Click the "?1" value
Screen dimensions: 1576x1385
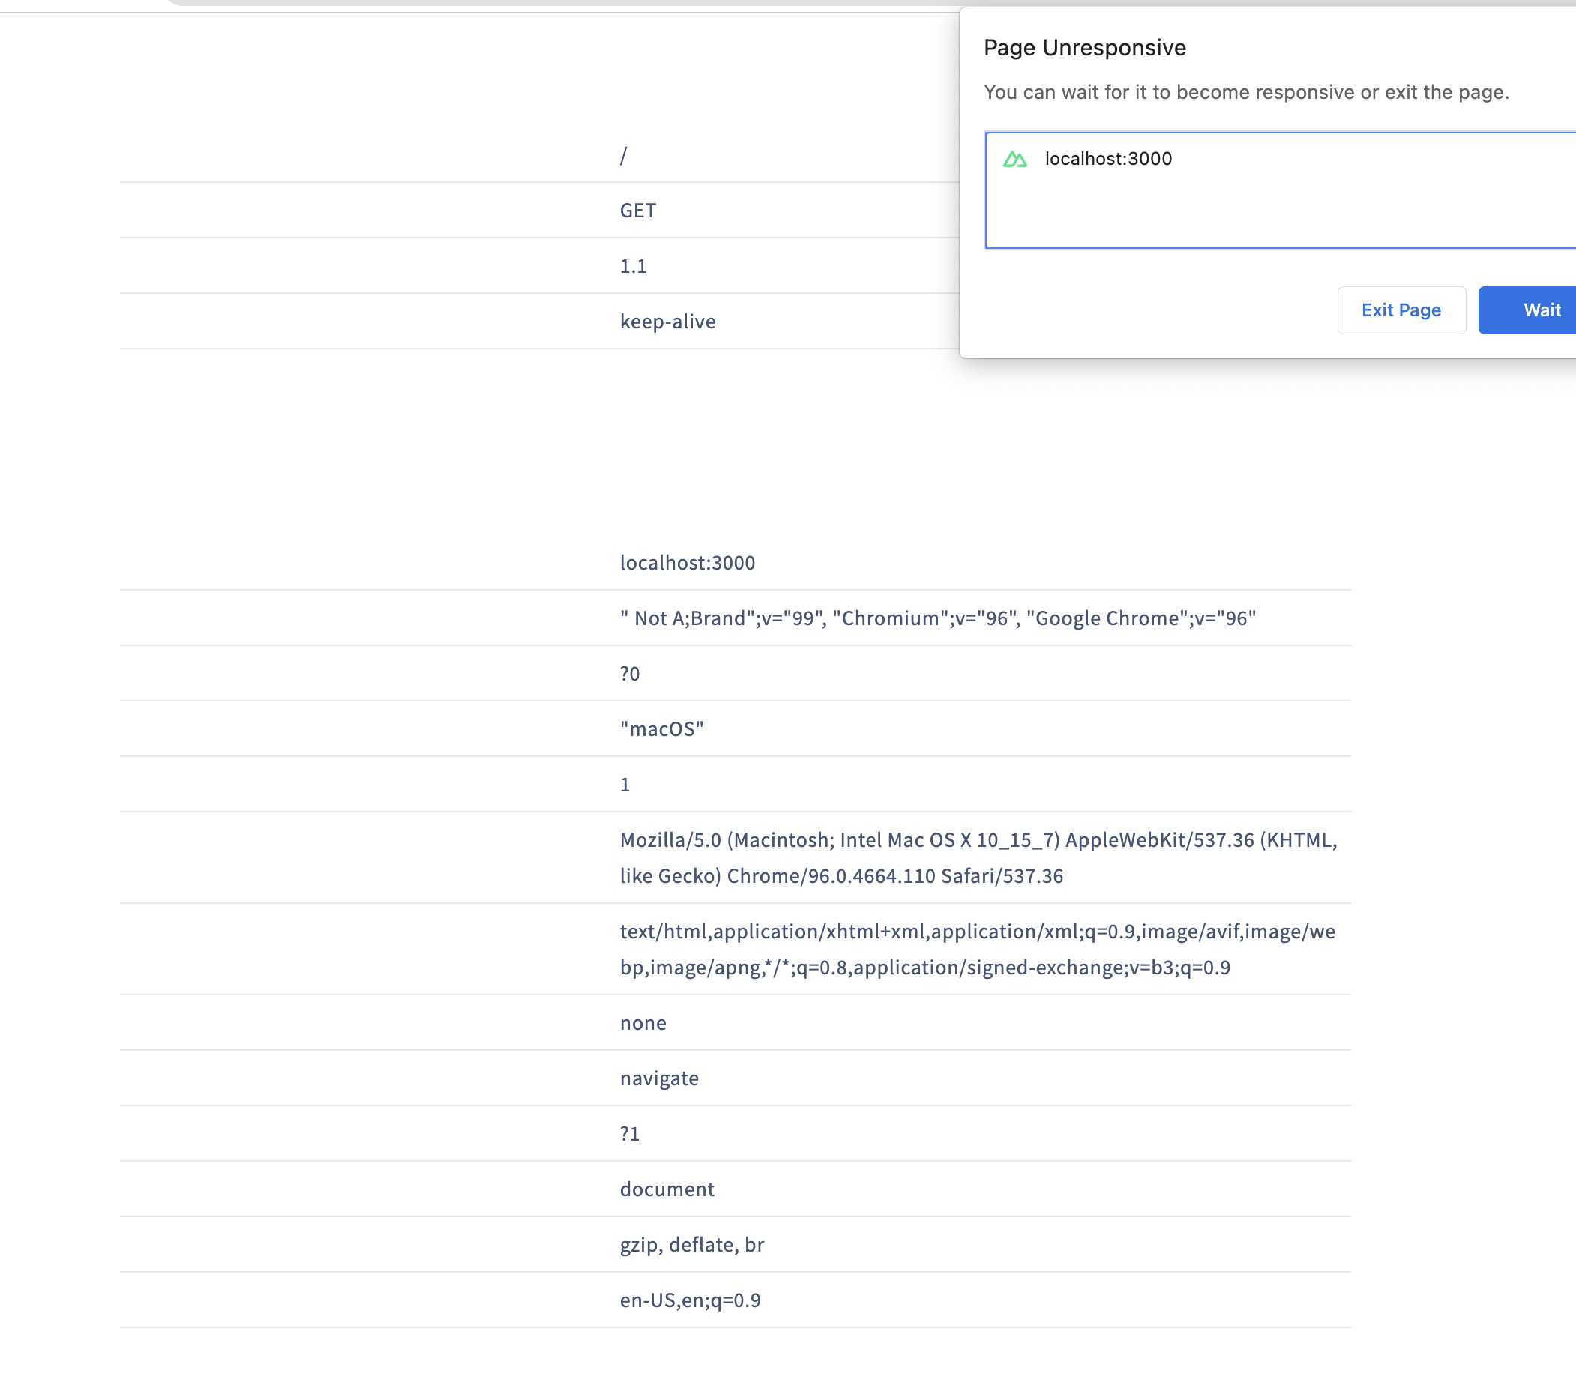click(x=629, y=1134)
